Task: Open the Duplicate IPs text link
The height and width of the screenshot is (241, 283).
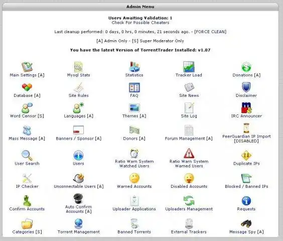Action: [246, 164]
